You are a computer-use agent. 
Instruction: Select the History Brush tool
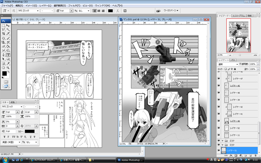pyautogui.click(x=8, y=42)
